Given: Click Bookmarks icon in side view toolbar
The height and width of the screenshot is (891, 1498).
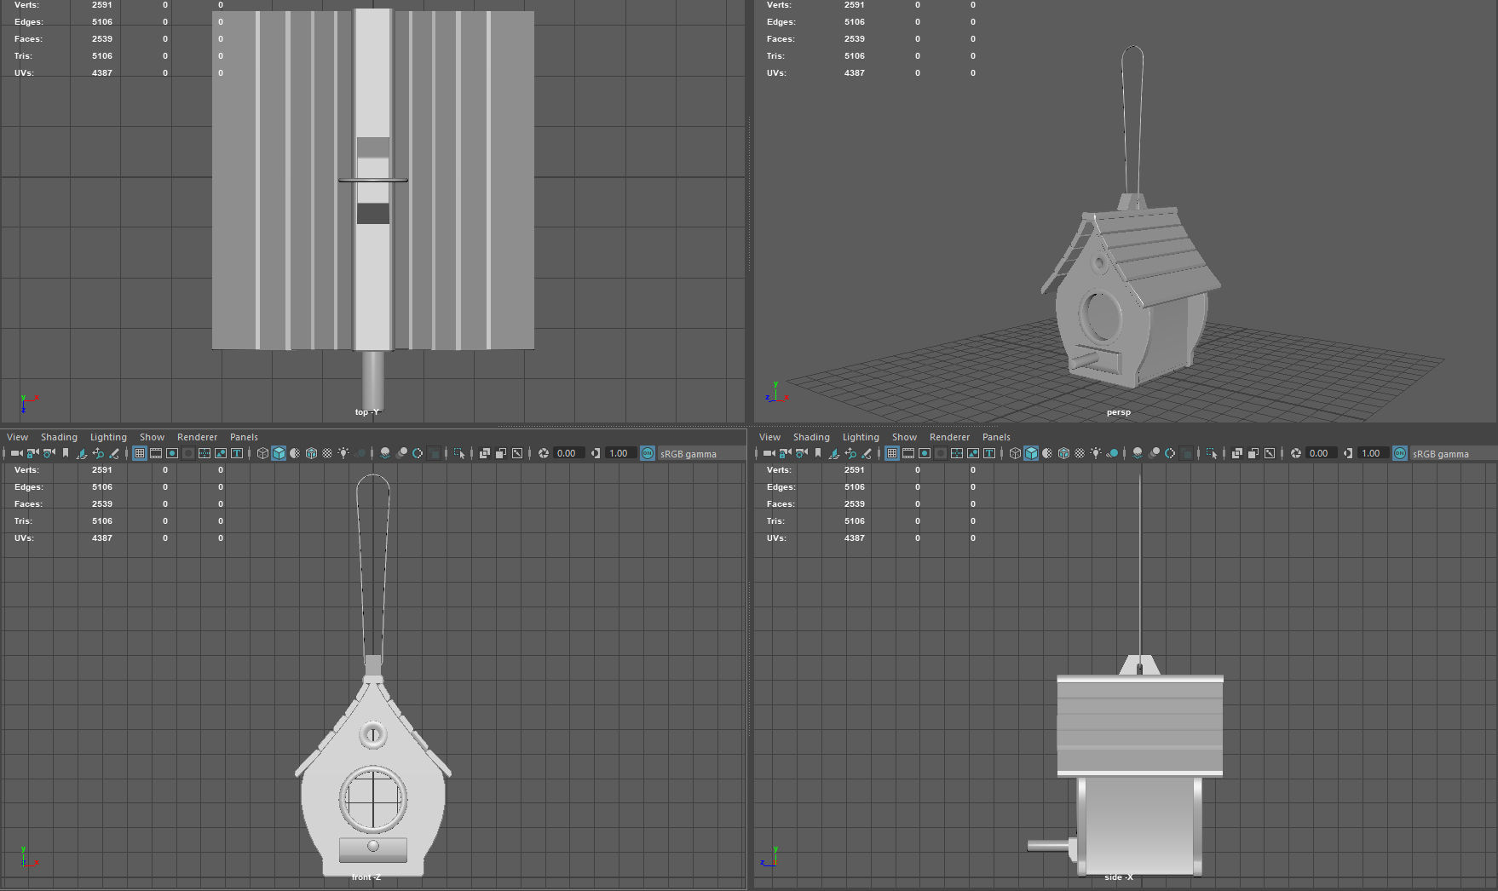Looking at the screenshot, I should tap(817, 453).
